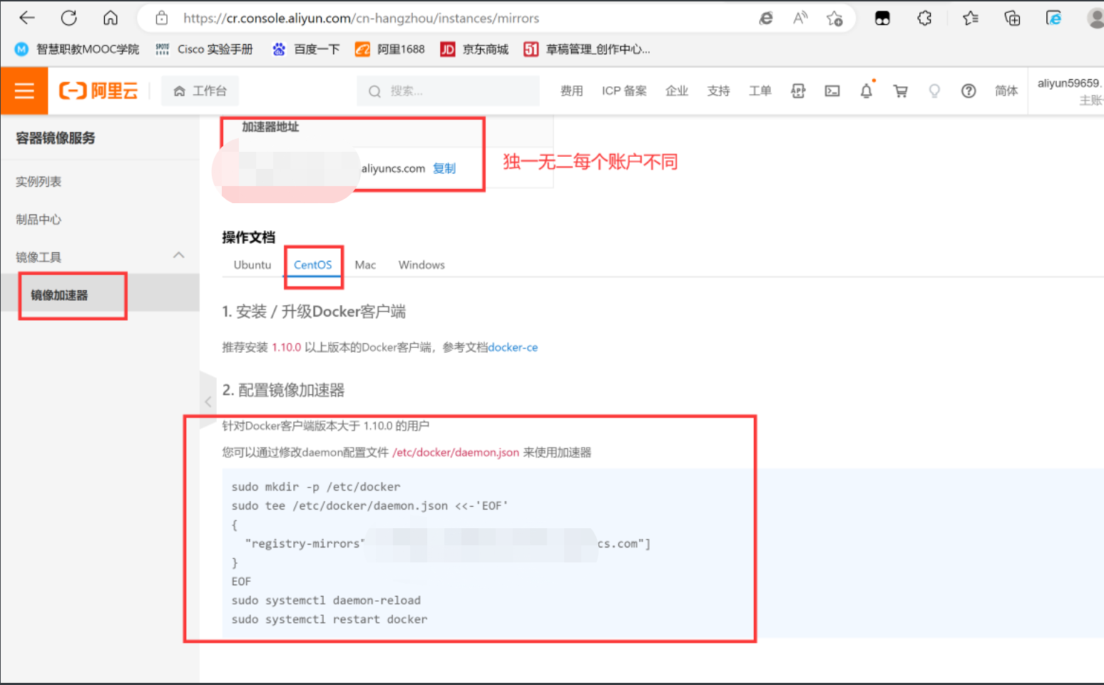1104x685 pixels.
Task: Collapse the 镜像工具 sidebar group
Action: (x=179, y=255)
